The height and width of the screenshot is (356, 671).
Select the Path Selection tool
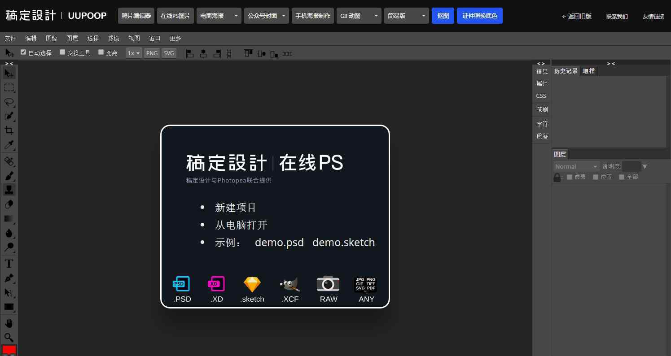click(9, 292)
